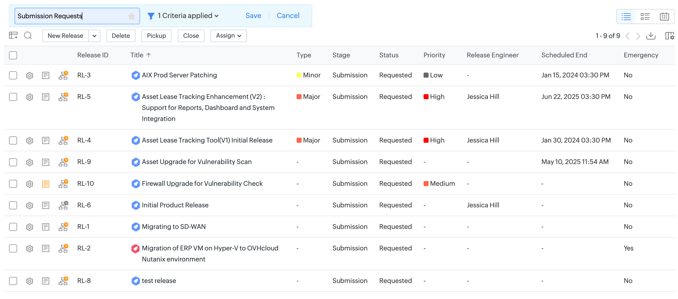
Task: Select checkbox for test release row
Action: click(x=13, y=281)
